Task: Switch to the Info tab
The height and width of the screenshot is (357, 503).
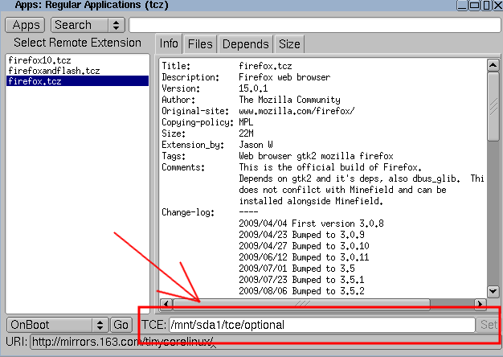Action: point(169,43)
